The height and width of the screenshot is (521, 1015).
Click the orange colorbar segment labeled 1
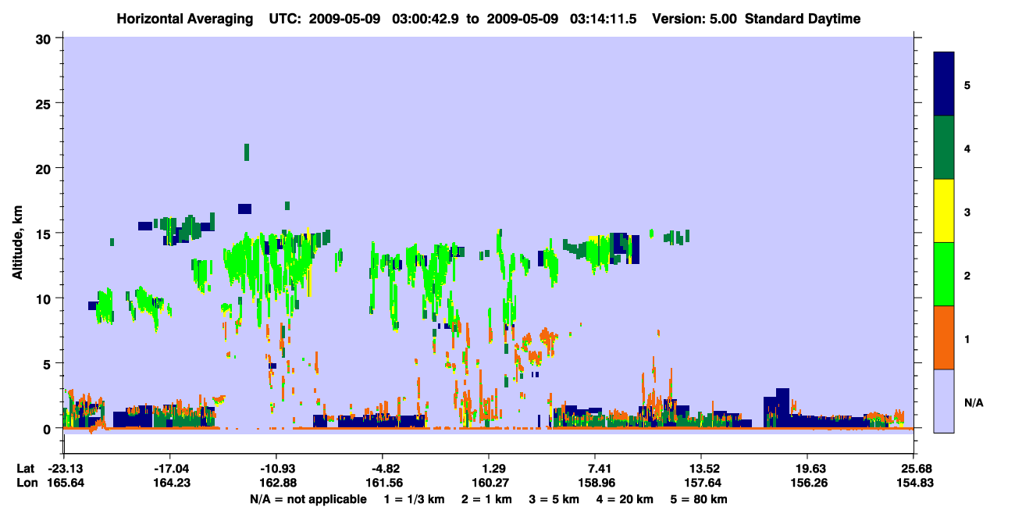coord(944,337)
